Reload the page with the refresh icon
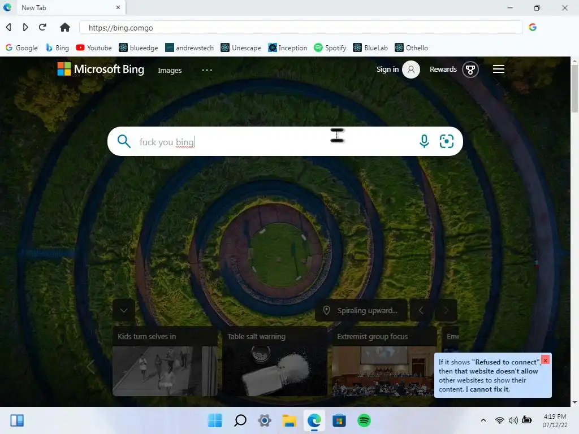Screen dimensions: 579x434 [42, 27]
